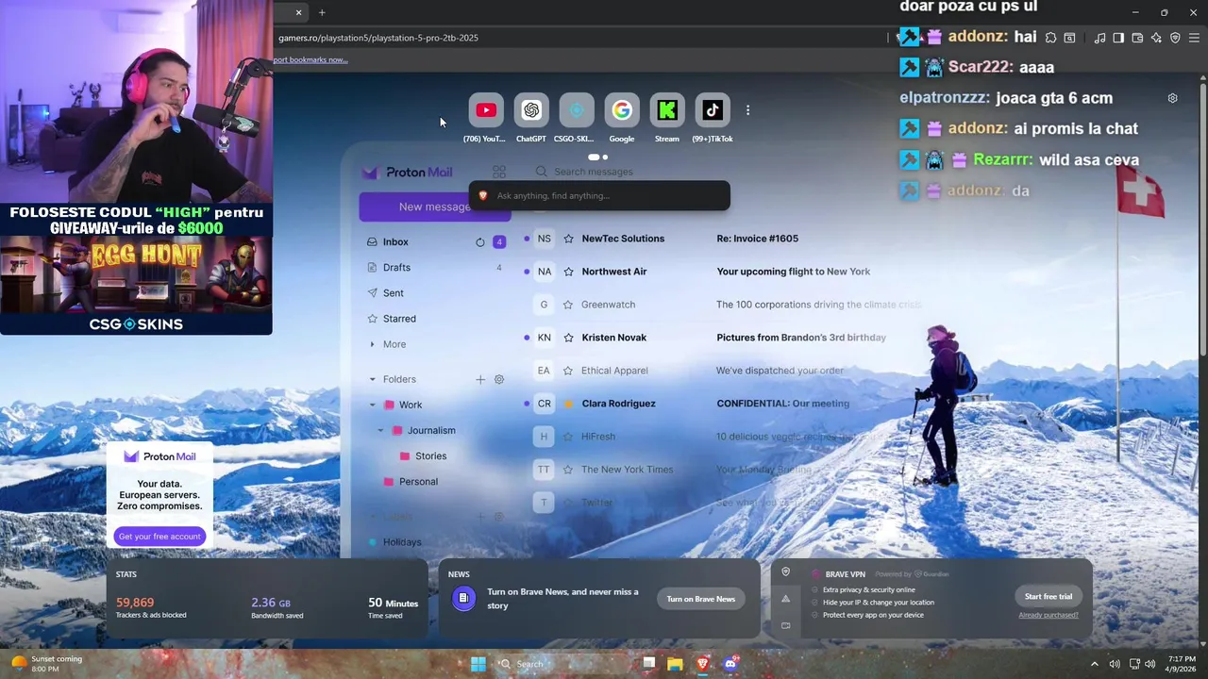Click the Turn on Brave News button
Viewport: 1208px width, 679px height.
coord(700,599)
